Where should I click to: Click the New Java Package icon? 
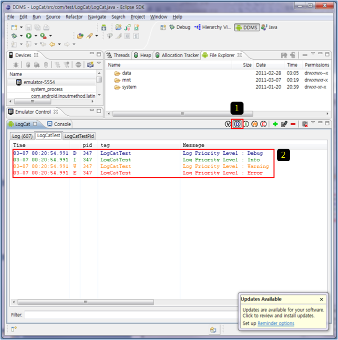[x=118, y=28]
